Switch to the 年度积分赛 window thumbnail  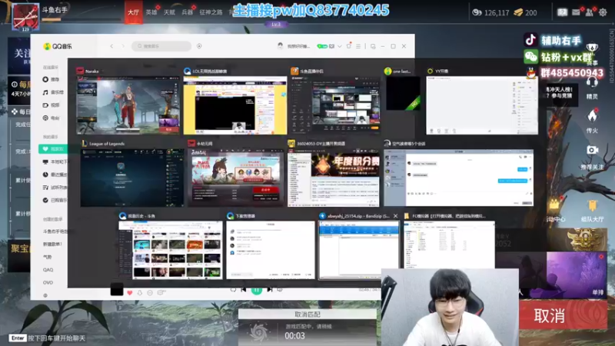tap(334, 178)
